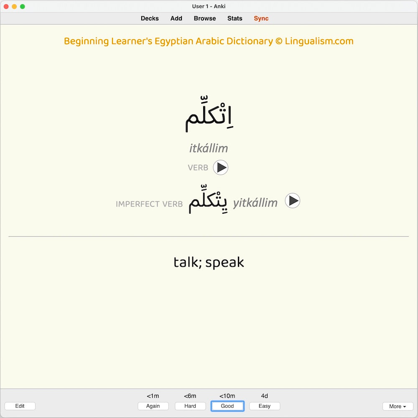The width and height of the screenshot is (418, 418).
Task: Open the Decks screen
Action: [150, 18]
